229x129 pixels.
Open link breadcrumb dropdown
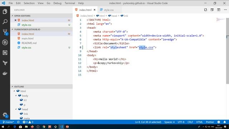pos(124,16)
